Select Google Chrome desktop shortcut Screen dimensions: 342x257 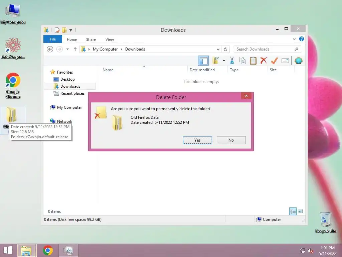point(13,86)
